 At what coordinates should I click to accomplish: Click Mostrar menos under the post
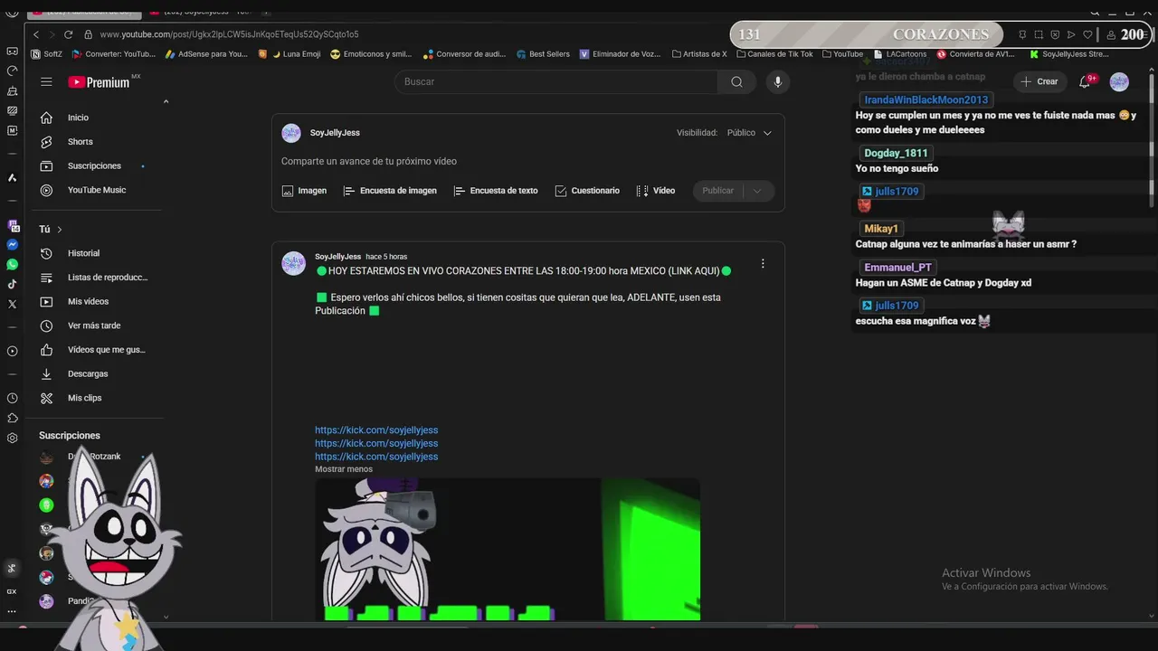pos(344,469)
